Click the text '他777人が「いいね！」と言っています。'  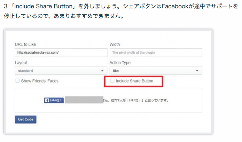140,100
